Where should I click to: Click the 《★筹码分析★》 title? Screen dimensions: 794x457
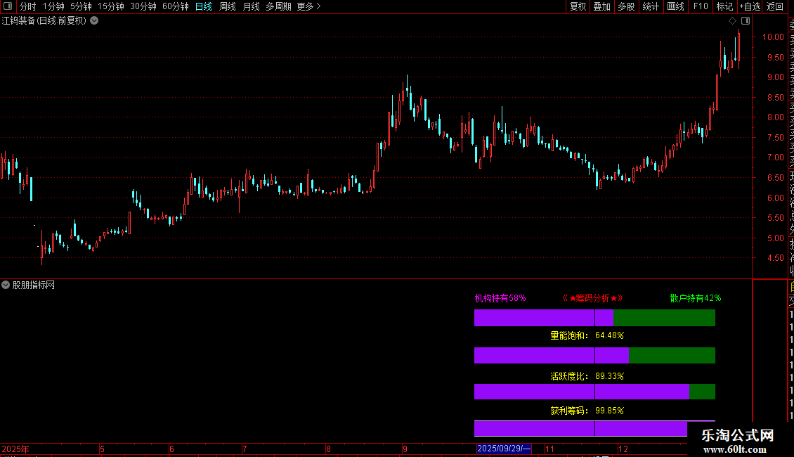593,298
